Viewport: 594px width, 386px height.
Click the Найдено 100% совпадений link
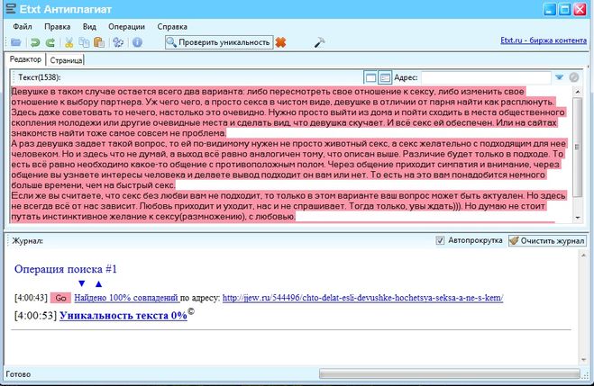pyautogui.click(x=126, y=298)
